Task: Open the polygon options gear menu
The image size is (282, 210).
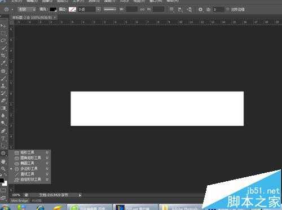Action: pos(200,9)
